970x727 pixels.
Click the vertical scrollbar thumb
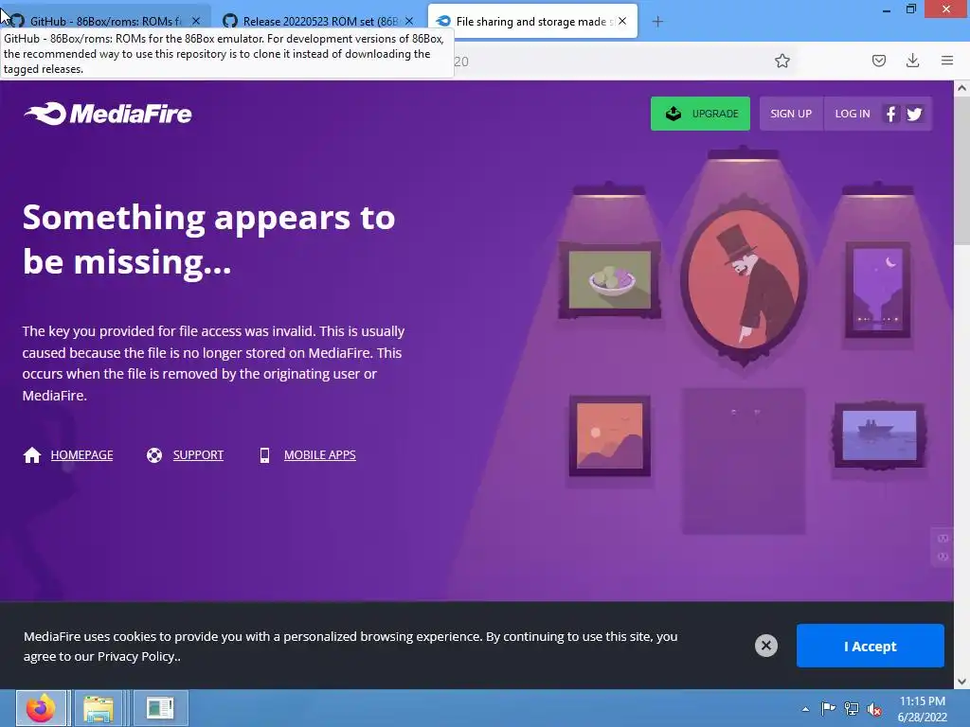click(962, 171)
